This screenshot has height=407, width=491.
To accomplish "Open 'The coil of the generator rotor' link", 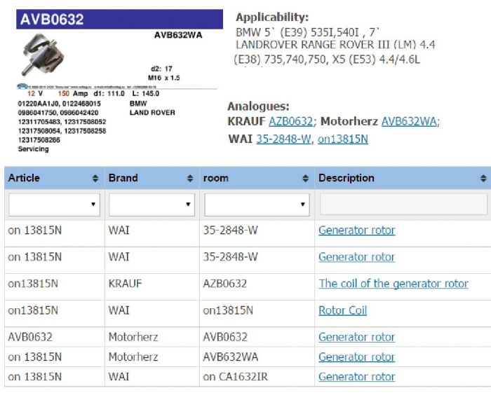I will point(394,284).
